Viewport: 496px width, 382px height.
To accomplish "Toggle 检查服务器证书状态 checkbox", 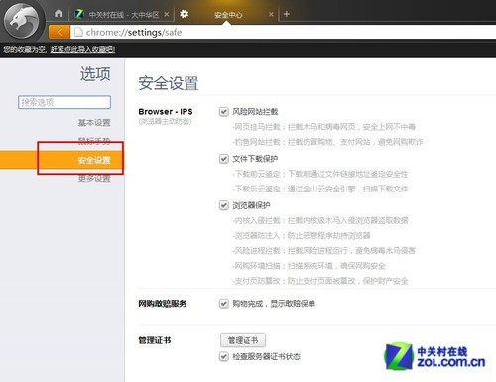I will [224, 356].
